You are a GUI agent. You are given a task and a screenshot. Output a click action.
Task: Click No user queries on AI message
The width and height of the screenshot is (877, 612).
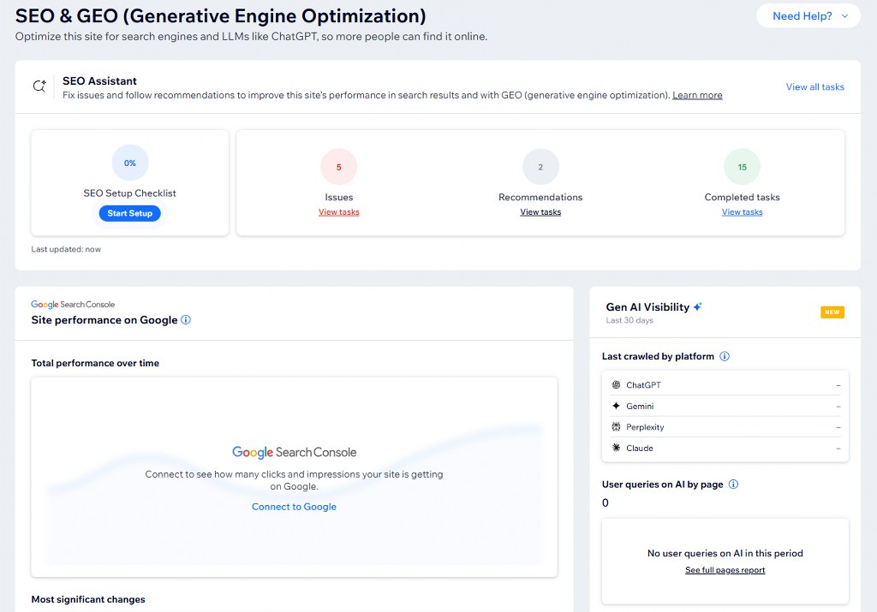click(725, 553)
